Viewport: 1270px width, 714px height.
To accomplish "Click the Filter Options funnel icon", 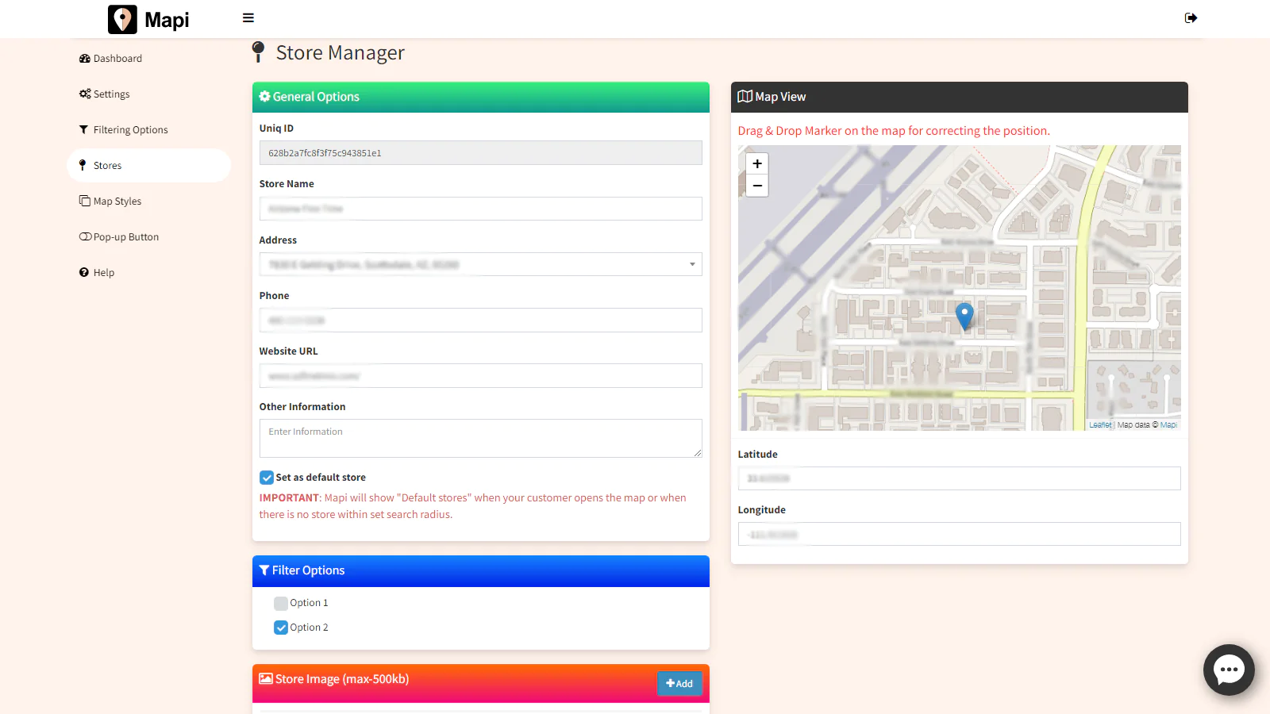I will point(264,570).
